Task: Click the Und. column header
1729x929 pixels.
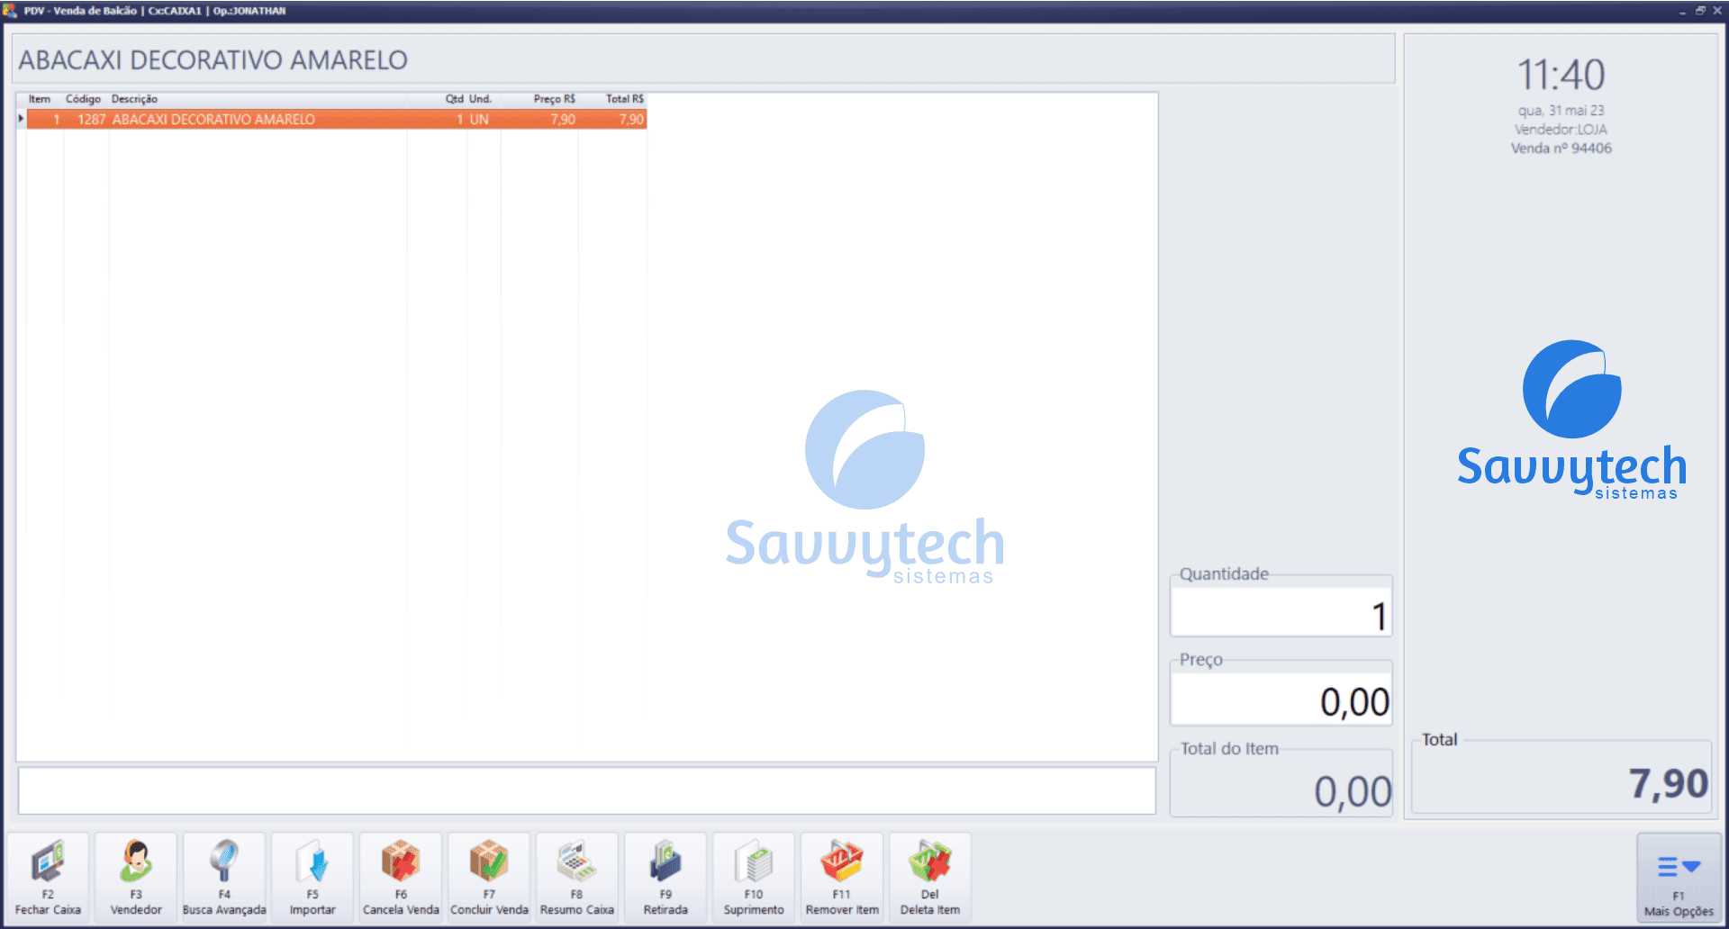Action: click(x=480, y=99)
